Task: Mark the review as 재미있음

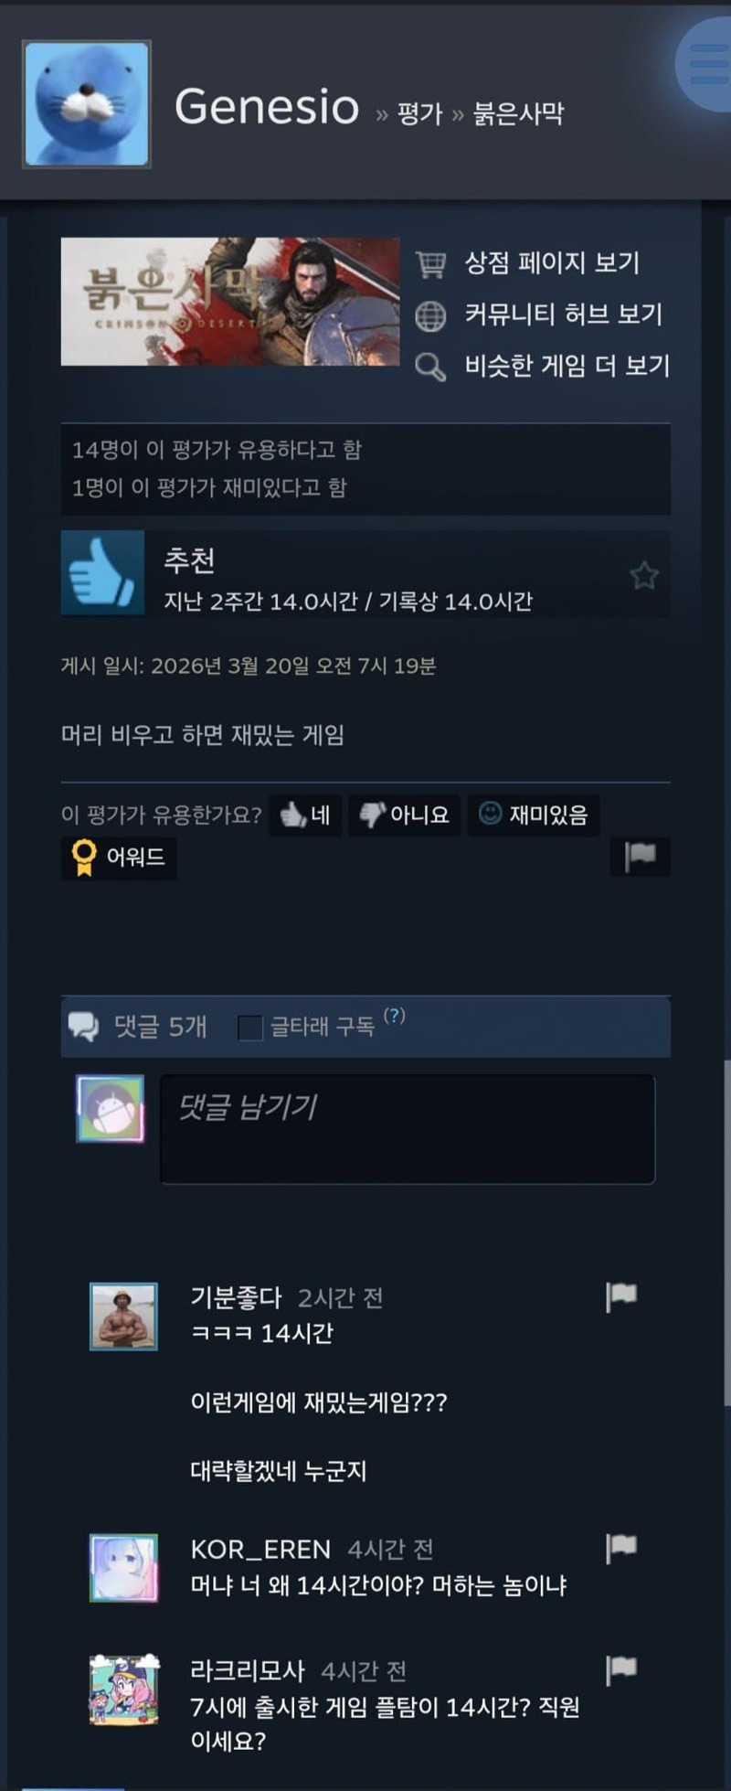Action: [534, 815]
